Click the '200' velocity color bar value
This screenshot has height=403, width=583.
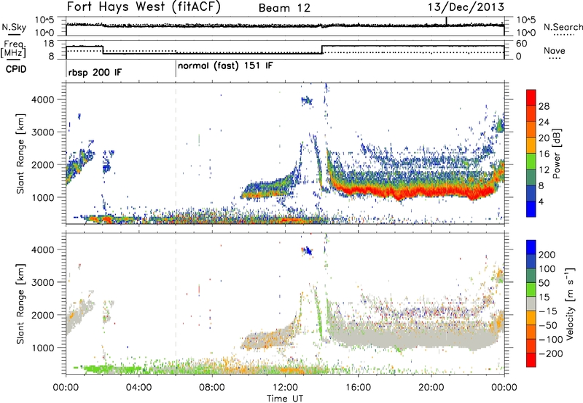(x=547, y=255)
